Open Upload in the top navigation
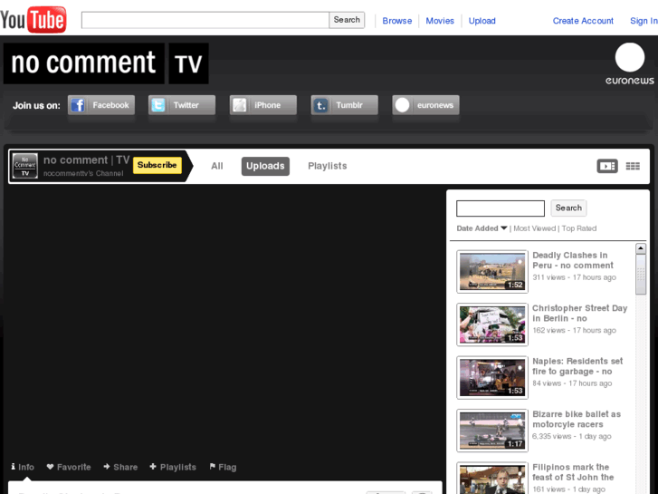 click(x=482, y=21)
